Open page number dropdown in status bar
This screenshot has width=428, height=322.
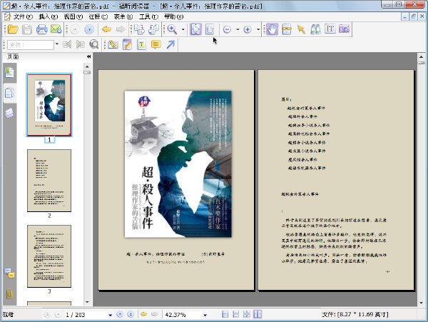point(111,315)
